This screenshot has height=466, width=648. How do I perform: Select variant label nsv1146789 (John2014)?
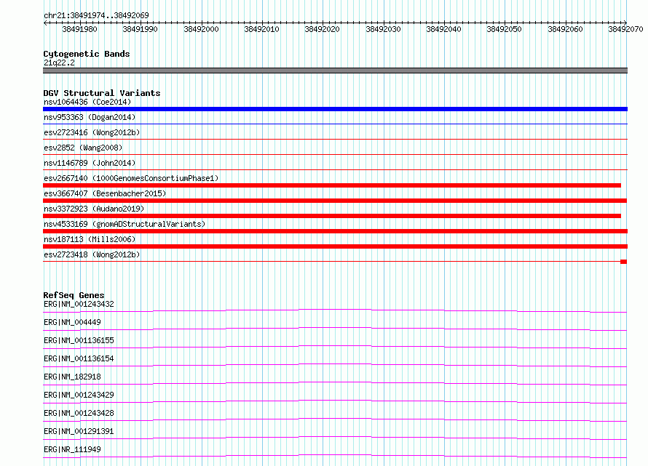coord(90,163)
